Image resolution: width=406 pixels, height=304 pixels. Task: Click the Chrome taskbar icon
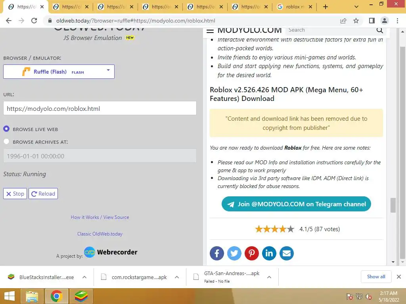click(x=56, y=296)
